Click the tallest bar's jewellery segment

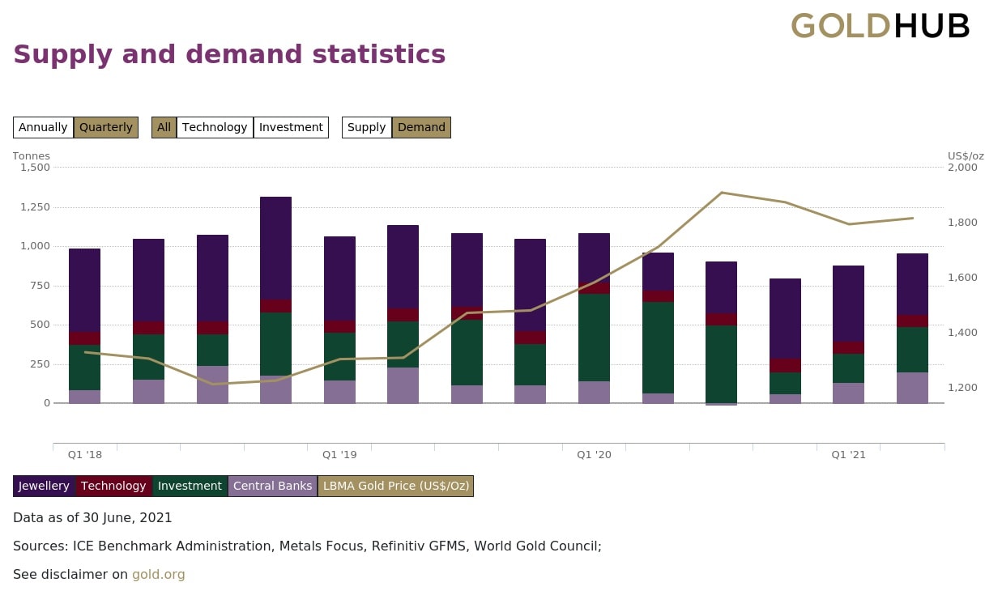[x=275, y=247]
